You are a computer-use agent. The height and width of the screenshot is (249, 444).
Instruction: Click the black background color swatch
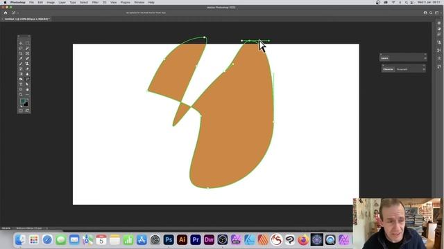coord(26,104)
